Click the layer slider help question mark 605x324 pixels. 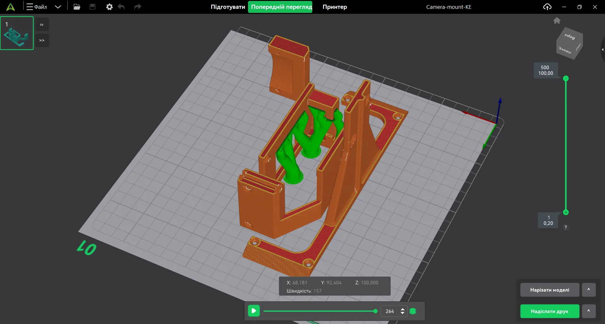(x=566, y=227)
